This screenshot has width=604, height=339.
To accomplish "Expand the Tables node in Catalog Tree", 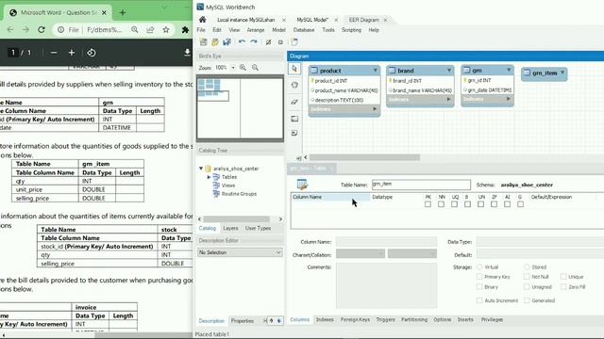I will (x=209, y=177).
